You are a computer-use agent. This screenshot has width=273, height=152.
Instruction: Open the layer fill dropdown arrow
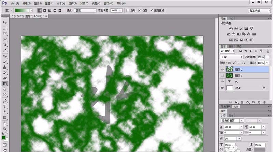pos(267,63)
